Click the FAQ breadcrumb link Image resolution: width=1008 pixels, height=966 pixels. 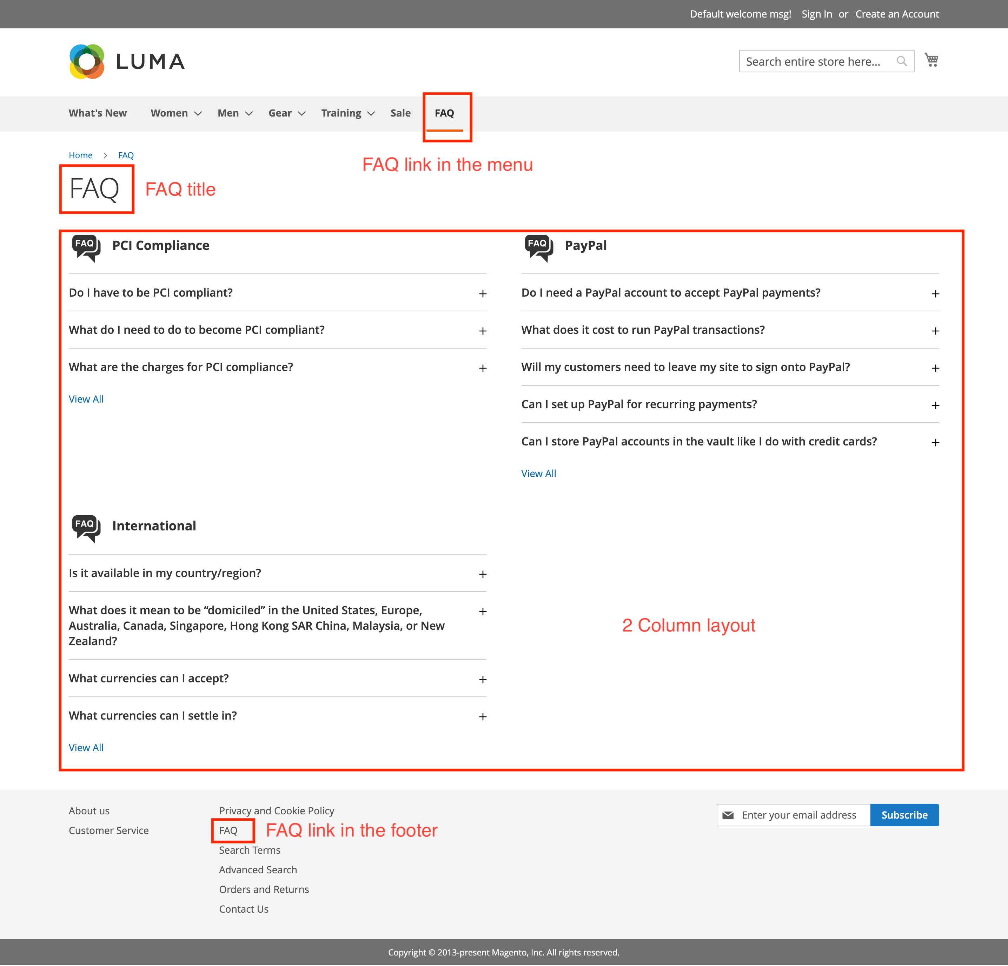(126, 156)
